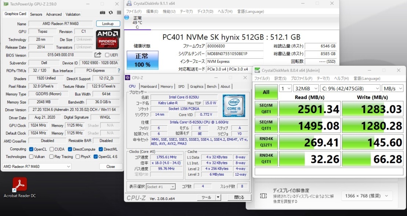The image size is (407, 216).
Task: Take a GPU-Z screenshot with the camera icon
Action: 102,12
